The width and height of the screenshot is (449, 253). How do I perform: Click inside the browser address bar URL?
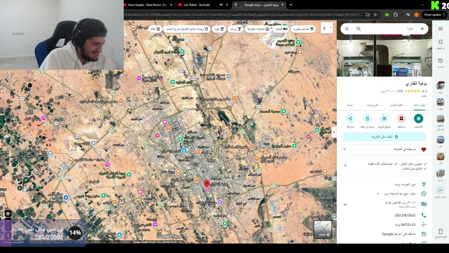243,15
